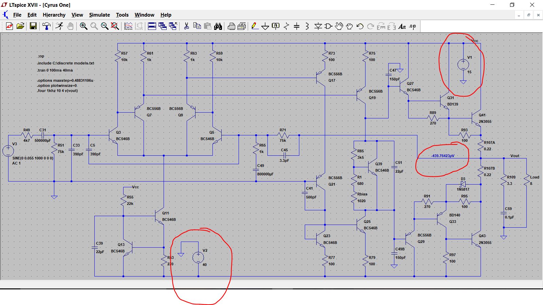Select the Vout net label
This screenshot has height=305, width=543.
pyautogui.click(x=515, y=156)
